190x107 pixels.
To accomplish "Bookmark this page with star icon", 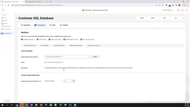I will [163, 5].
